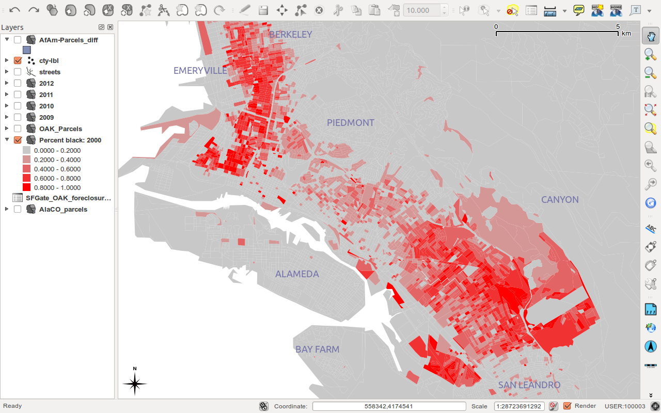Open the Text Annotation dropdown arrow
The image size is (661, 413).
(649, 10)
